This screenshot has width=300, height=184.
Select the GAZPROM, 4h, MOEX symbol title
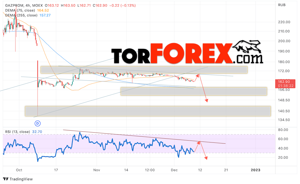coord(24,5)
